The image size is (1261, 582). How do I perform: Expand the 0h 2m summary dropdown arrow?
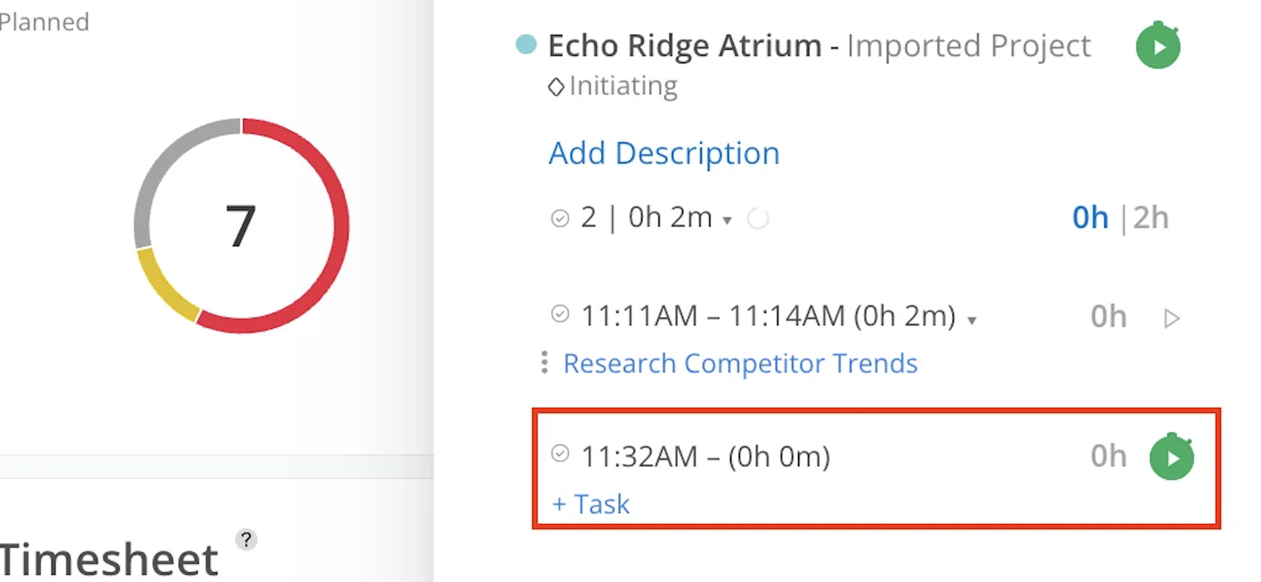point(727,221)
